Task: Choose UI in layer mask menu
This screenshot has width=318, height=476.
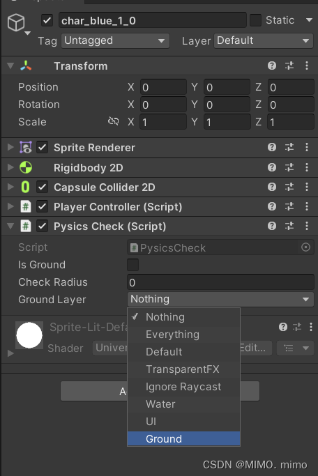Action: click(183, 422)
